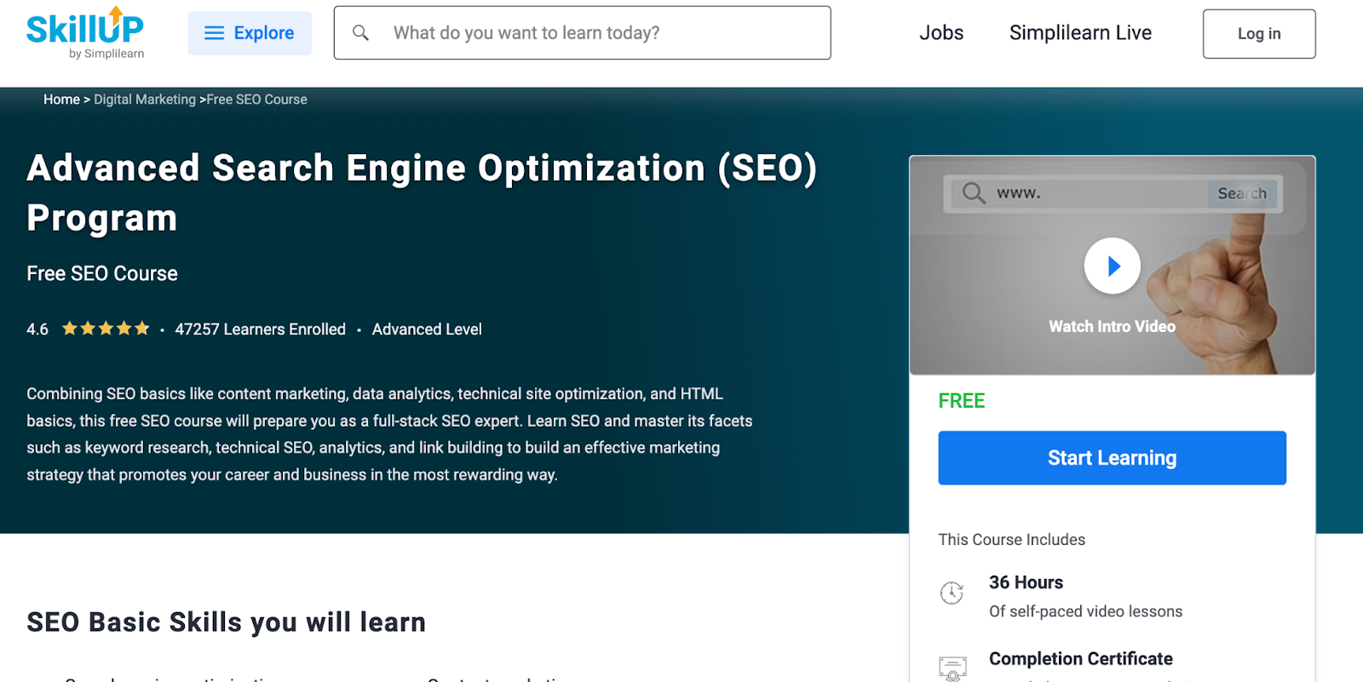Click the Log in button
The image size is (1363, 682).
[x=1259, y=34]
